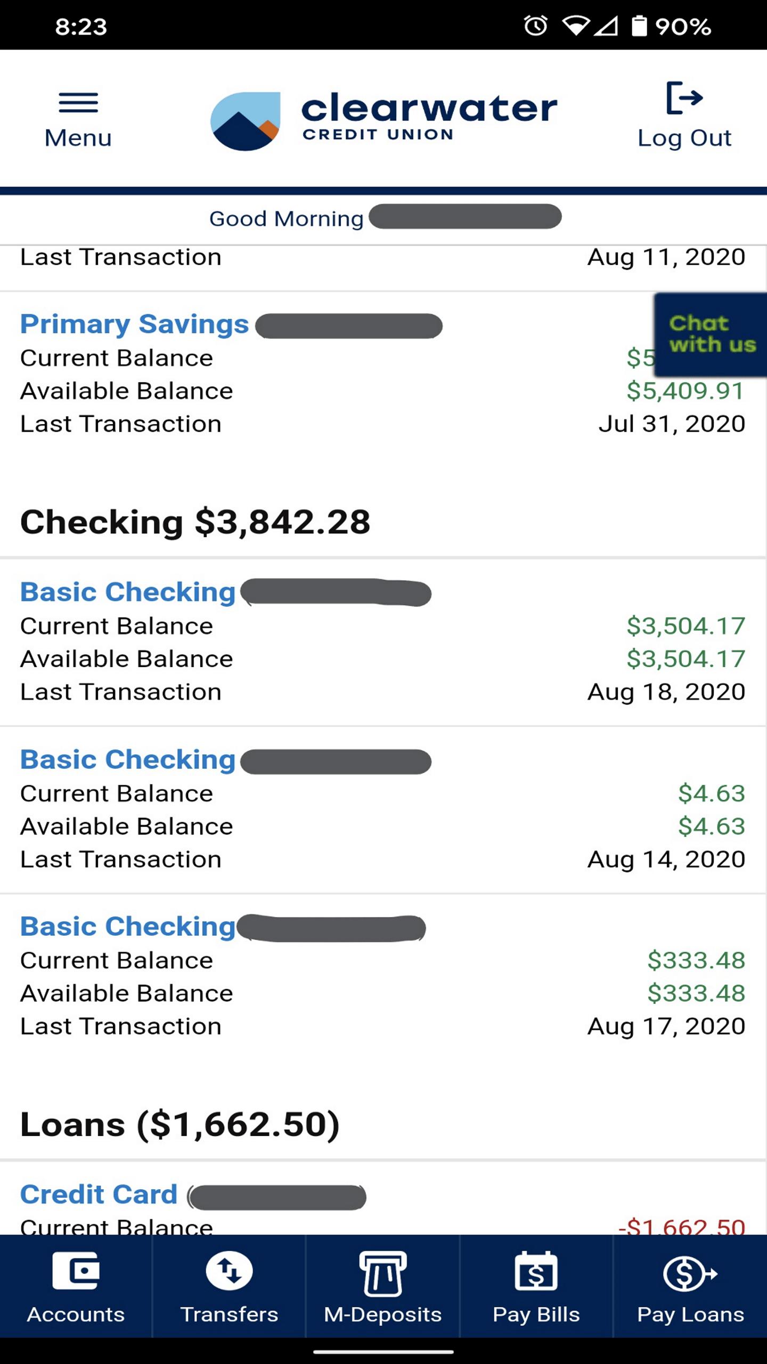
Task: Open the Chat with us button
Action: pyautogui.click(x=711, y=334)
